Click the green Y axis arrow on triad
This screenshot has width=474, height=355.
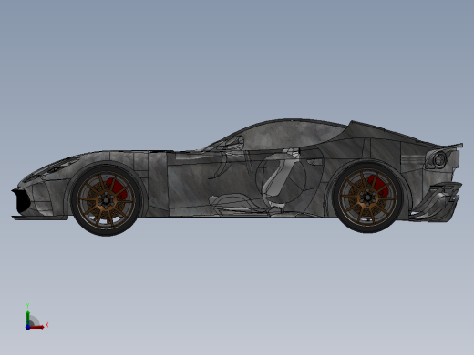[28, 317]
